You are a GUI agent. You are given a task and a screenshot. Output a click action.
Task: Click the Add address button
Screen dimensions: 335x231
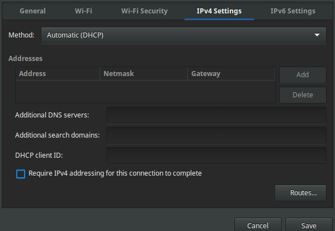(303, 75)
